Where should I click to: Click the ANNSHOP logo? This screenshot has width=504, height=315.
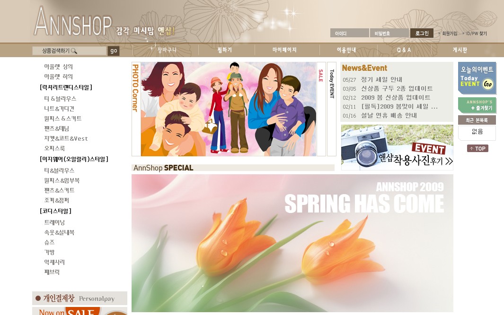(x=73, y=21)
